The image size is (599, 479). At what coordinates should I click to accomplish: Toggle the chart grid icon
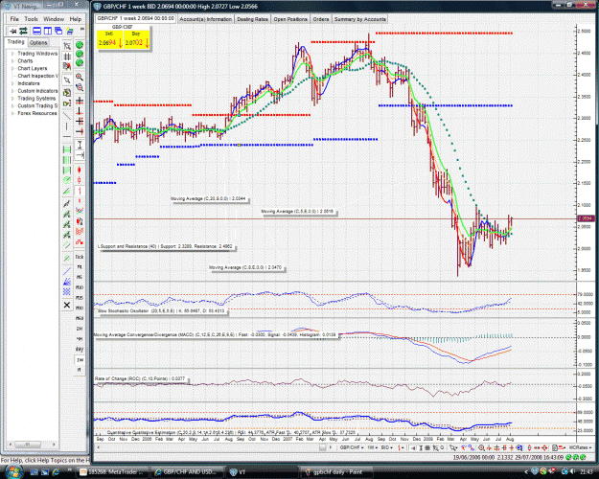pyautogui.click(x=67, y=57)
